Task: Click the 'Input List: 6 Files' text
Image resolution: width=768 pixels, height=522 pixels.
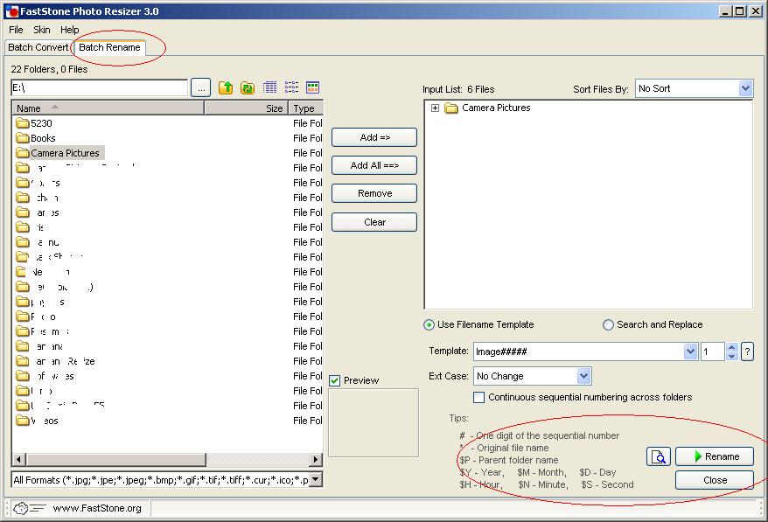Action: pos(458,89)
